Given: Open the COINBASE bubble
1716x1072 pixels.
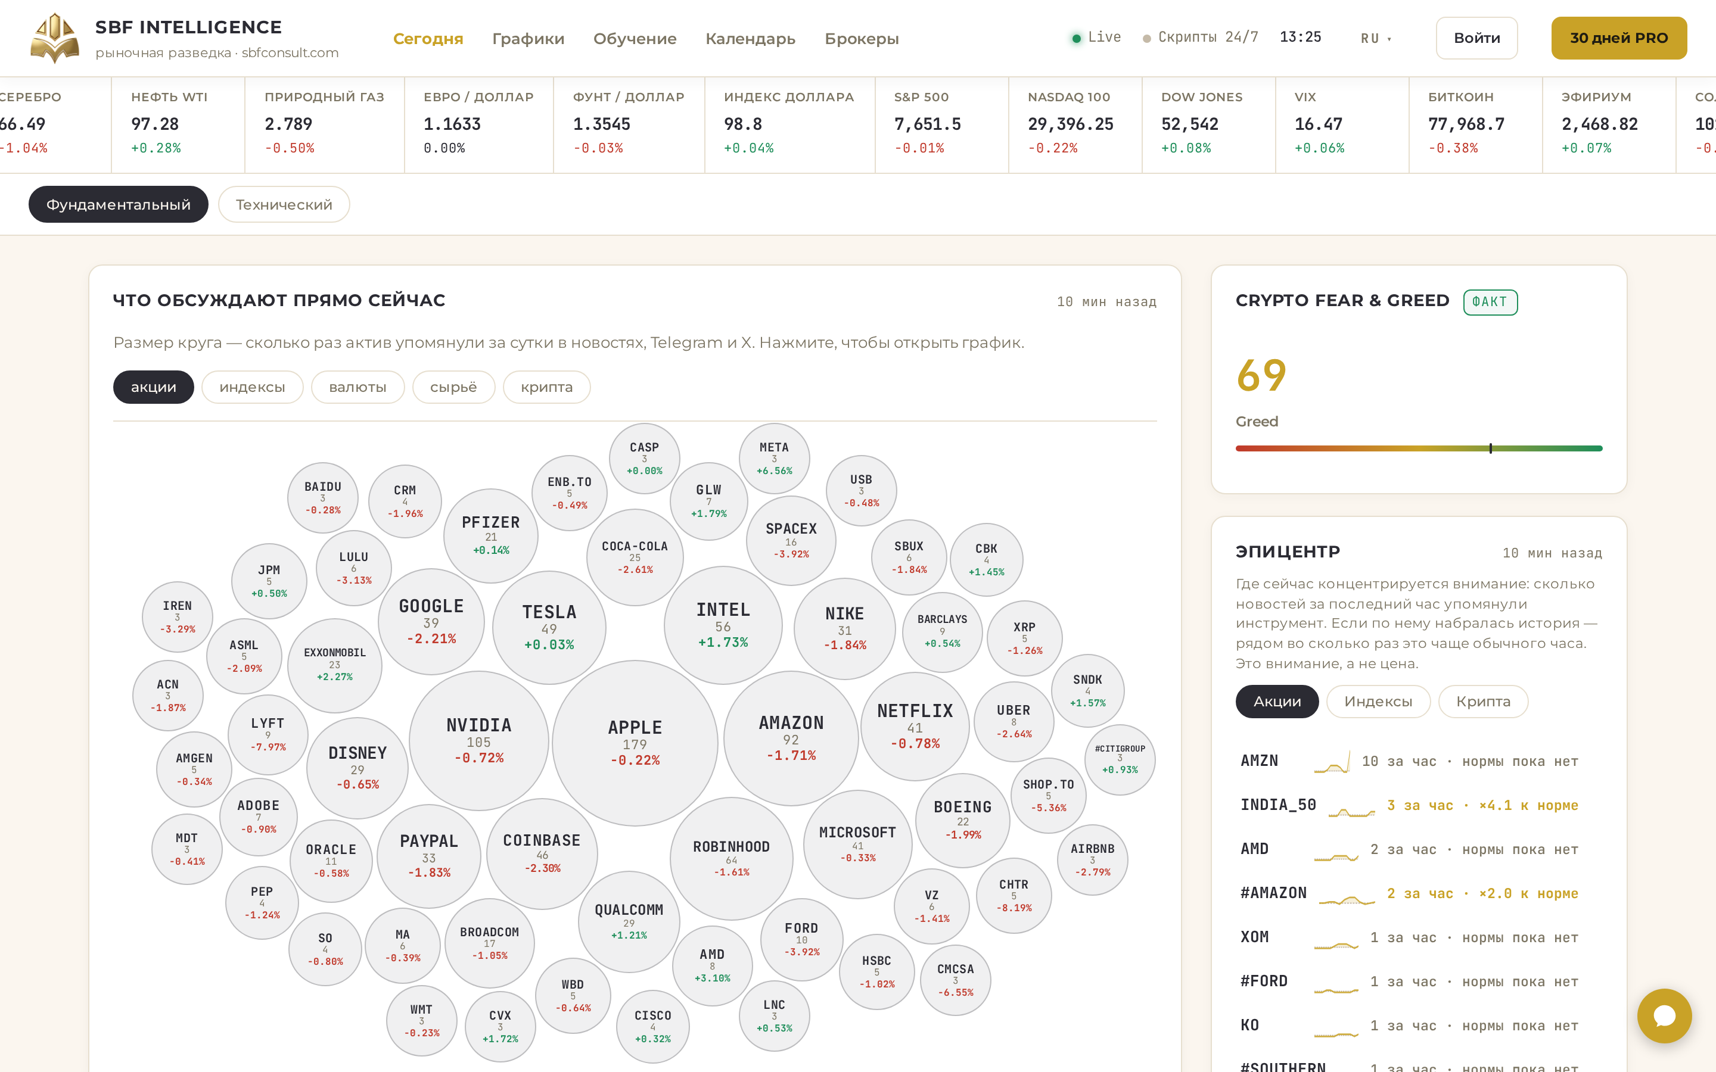Looking at the screenshot, I should point(542,853).
